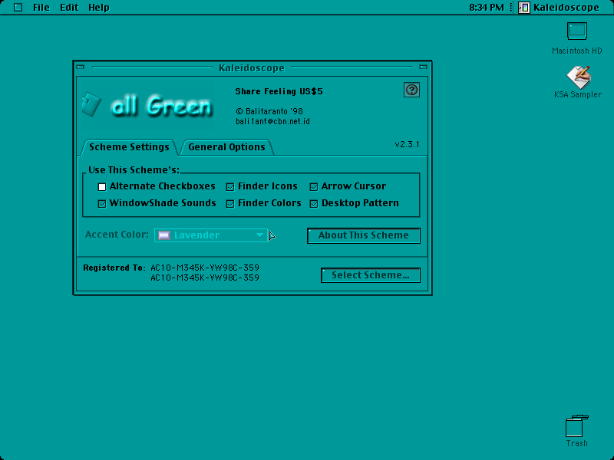Toggle WindowShade Sounds checkbox
Image resolution: width=614 pixels, height=460 pixels.
(x=102, y=204)
